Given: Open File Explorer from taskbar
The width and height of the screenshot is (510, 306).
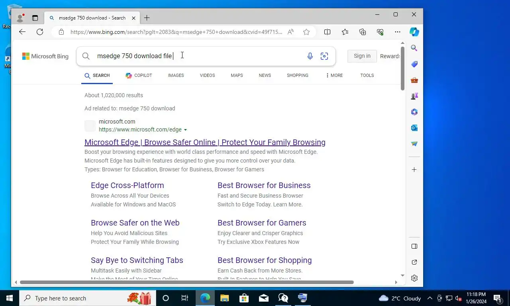Looking at the screenshot, I should (x=225, y=298).
